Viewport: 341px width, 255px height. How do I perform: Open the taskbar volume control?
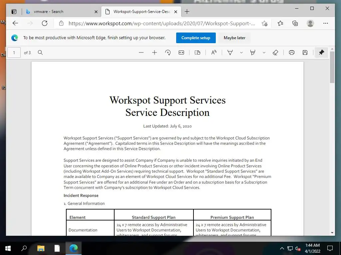(x=298, y=248)
